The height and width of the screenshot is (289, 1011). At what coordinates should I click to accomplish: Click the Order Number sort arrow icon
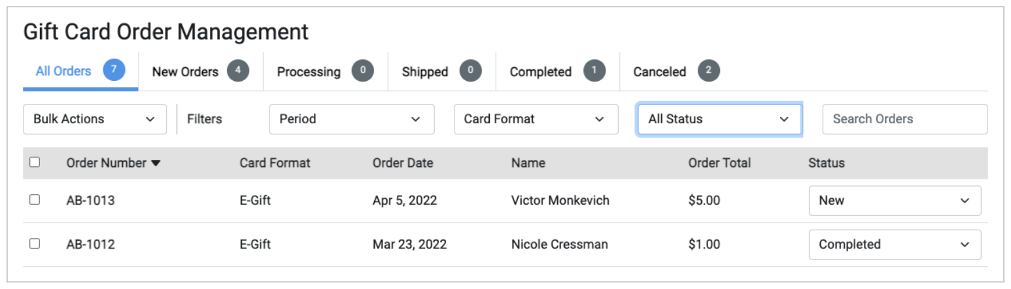tap(156, 163)
